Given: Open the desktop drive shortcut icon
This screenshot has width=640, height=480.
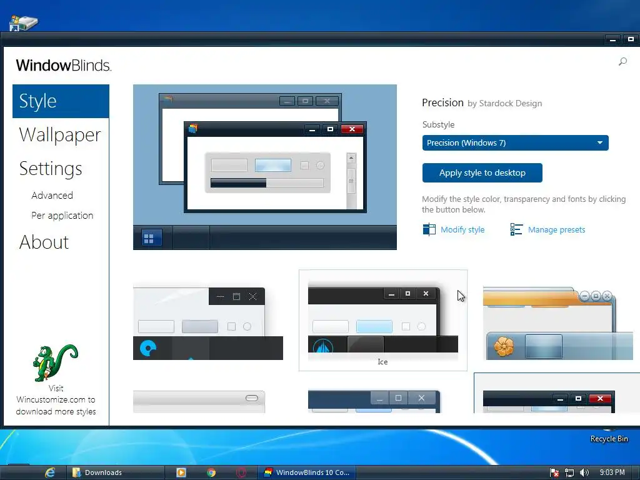Looking at the screenshot, I should tap(24, 23).
